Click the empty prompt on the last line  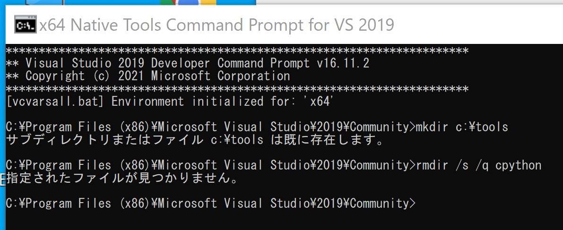[211, 204]
